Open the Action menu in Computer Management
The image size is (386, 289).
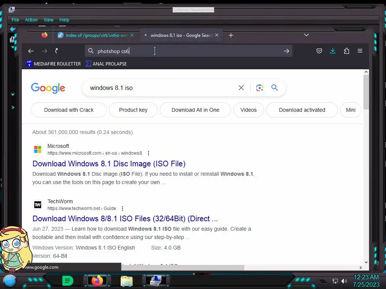point(31,20)
